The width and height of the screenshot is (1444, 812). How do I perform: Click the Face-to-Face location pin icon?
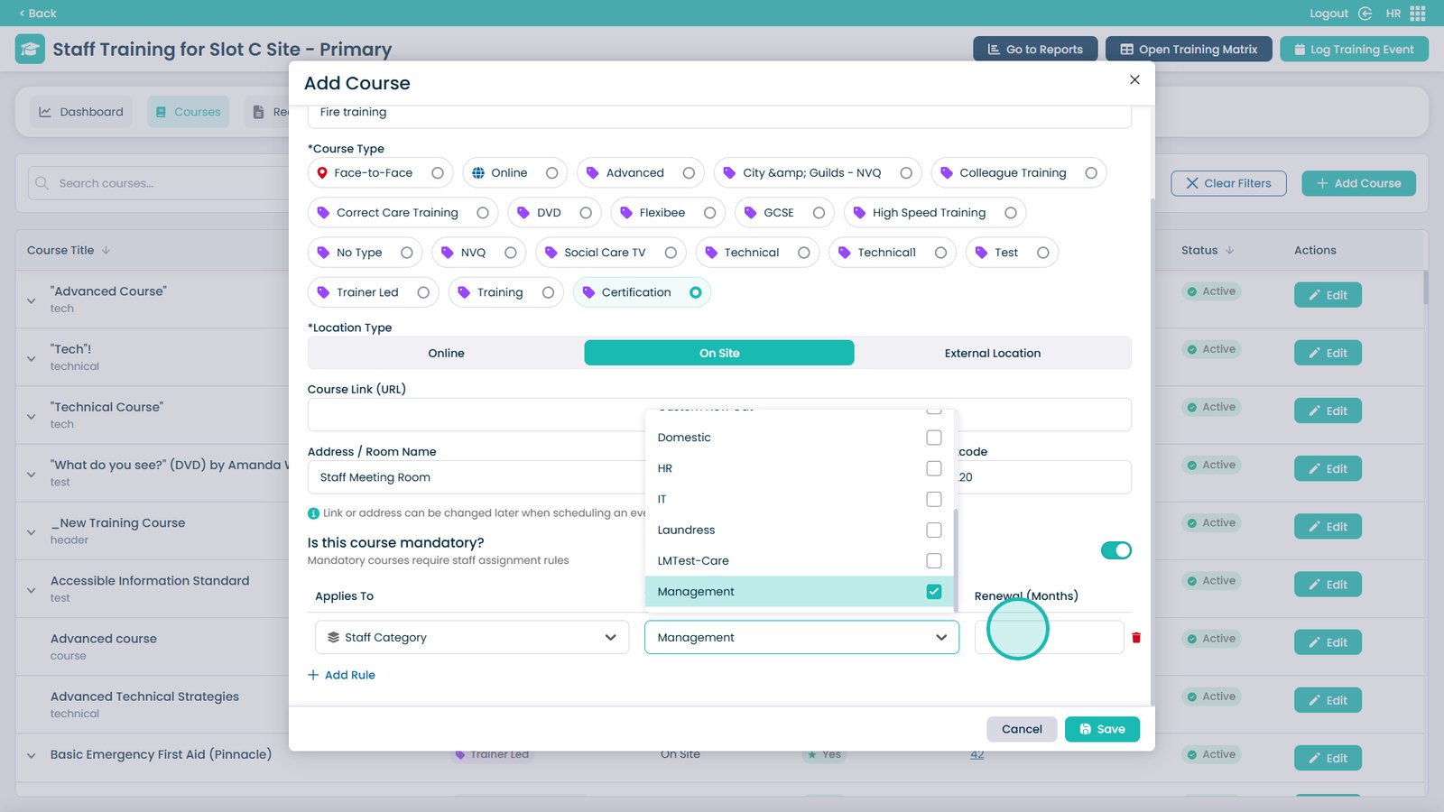tap(322, 173)
